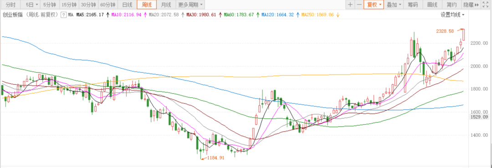Viewport: 492px width, 168px height.
Task: Toggle the 简约 simple mode
Action: pos(451,5)
